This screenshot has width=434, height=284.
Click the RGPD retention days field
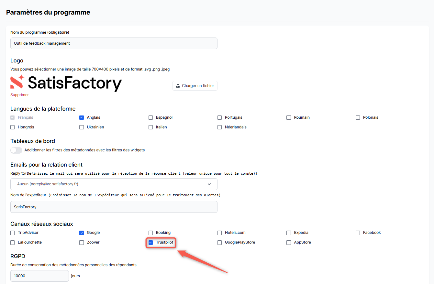pyautogui.click(x=39, y=276)
